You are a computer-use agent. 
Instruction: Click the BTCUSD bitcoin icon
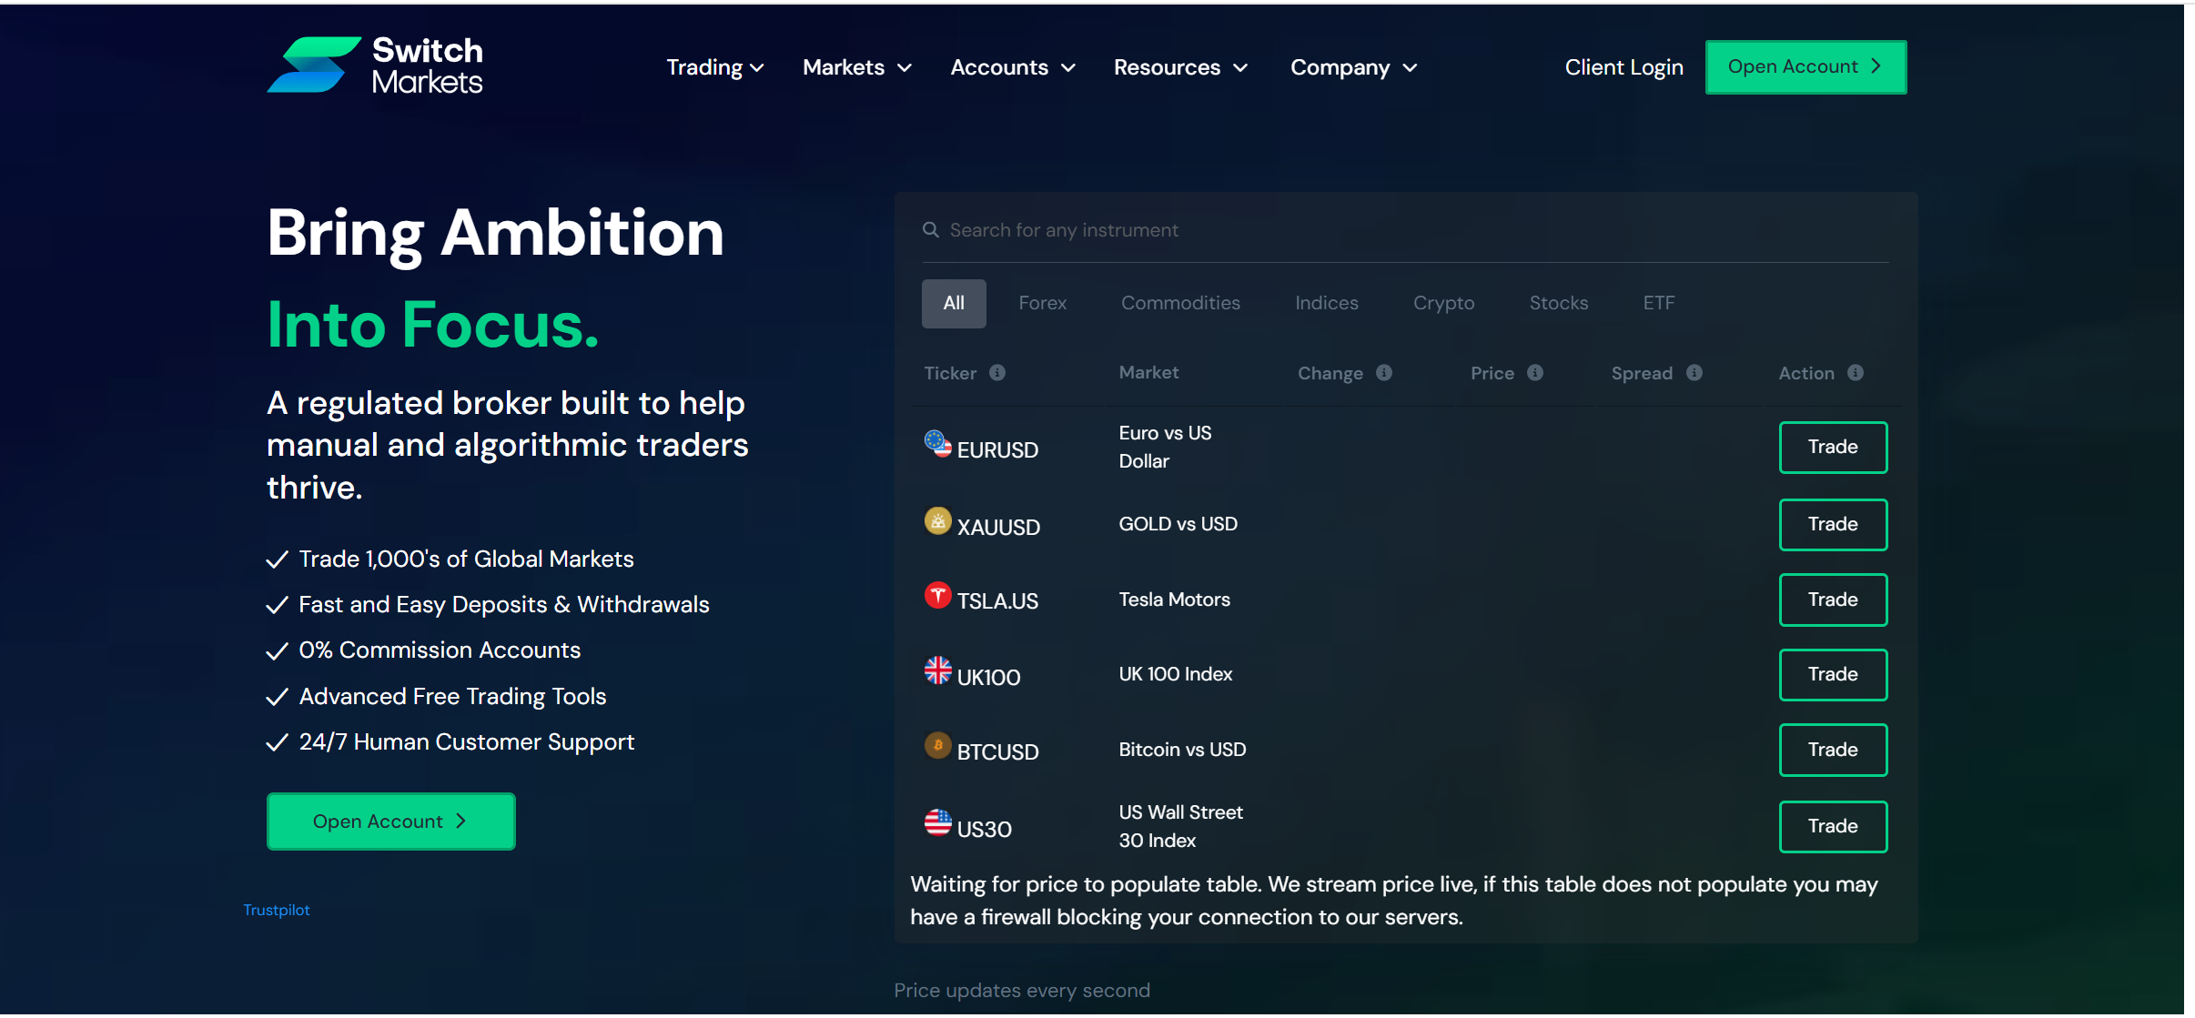click(x=938, y=746)
